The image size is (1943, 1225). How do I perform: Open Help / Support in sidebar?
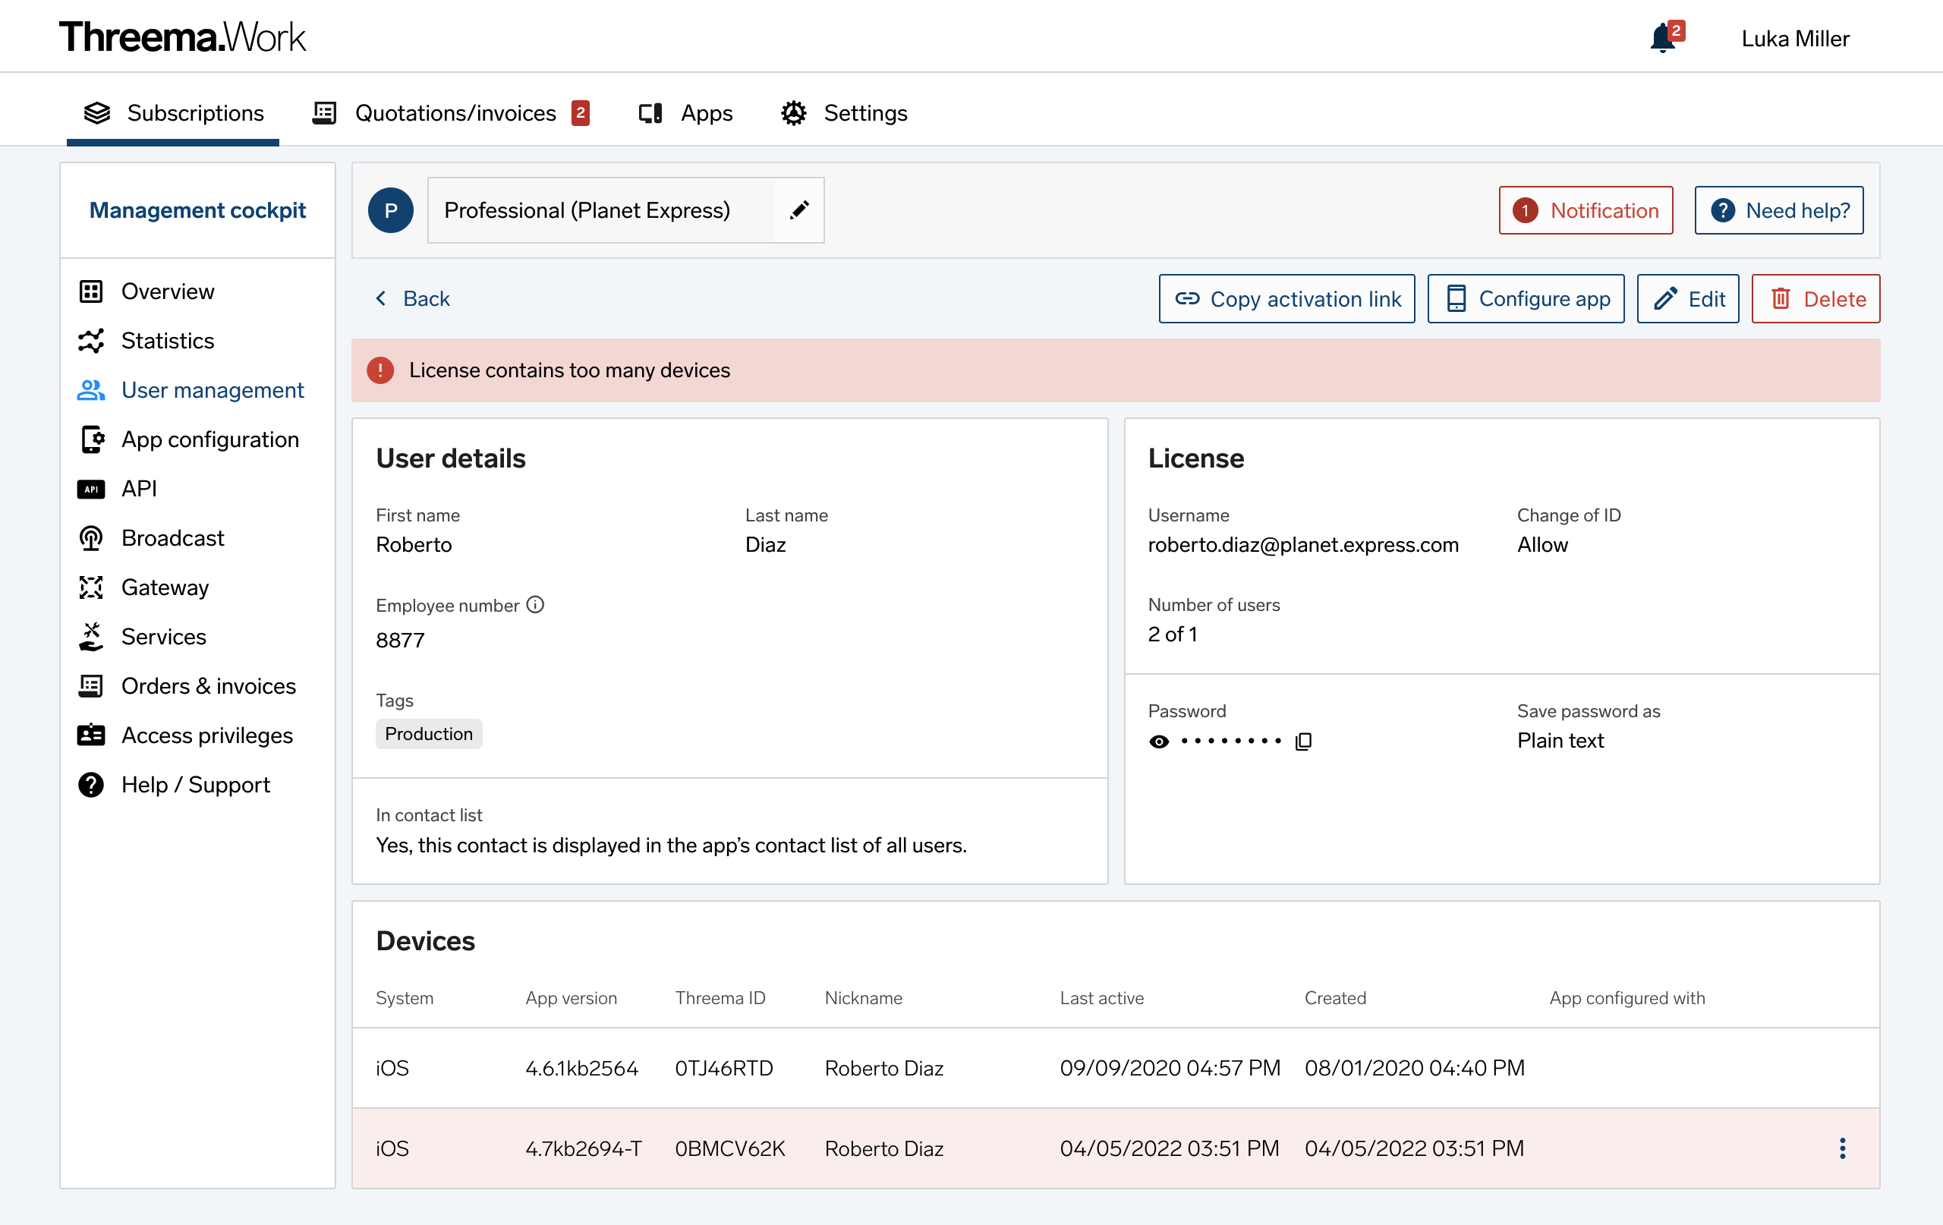click(197, 784)
